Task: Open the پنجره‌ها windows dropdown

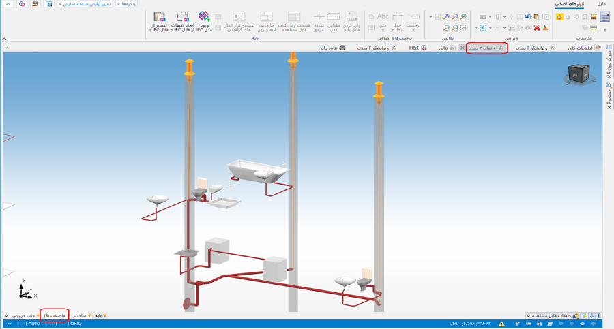Action: tap(126, 4)
